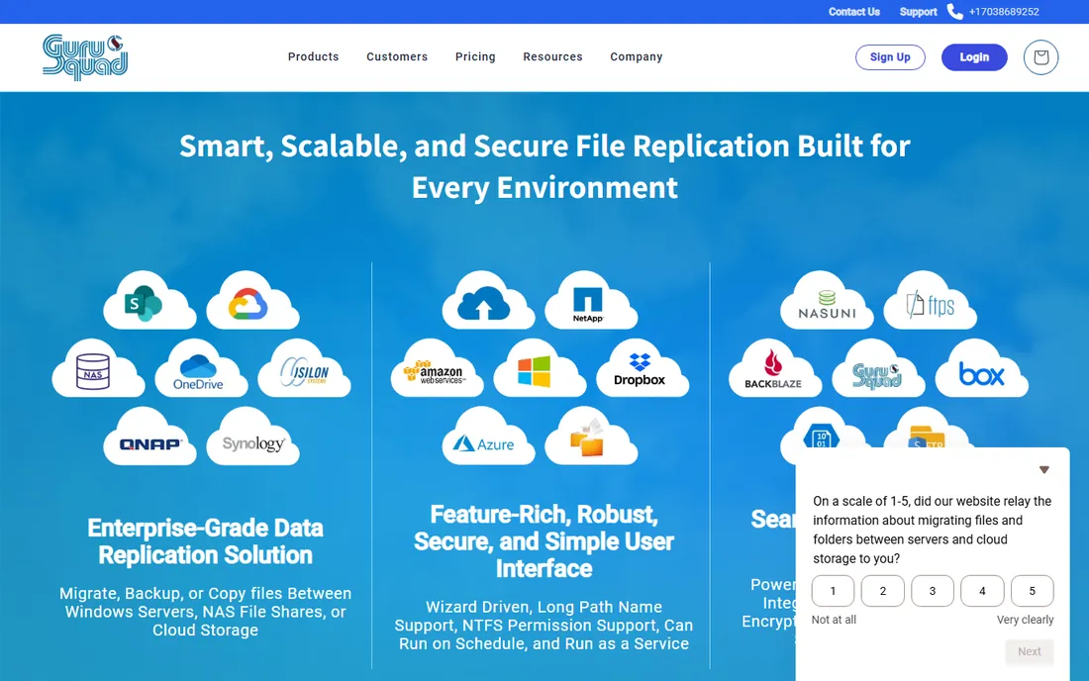Click the box cloud icon
Viewport: 1089px width, 681px height.
tap(981, 368)
